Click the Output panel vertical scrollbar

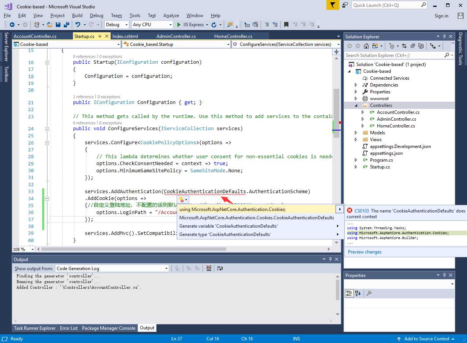[338, 291]
